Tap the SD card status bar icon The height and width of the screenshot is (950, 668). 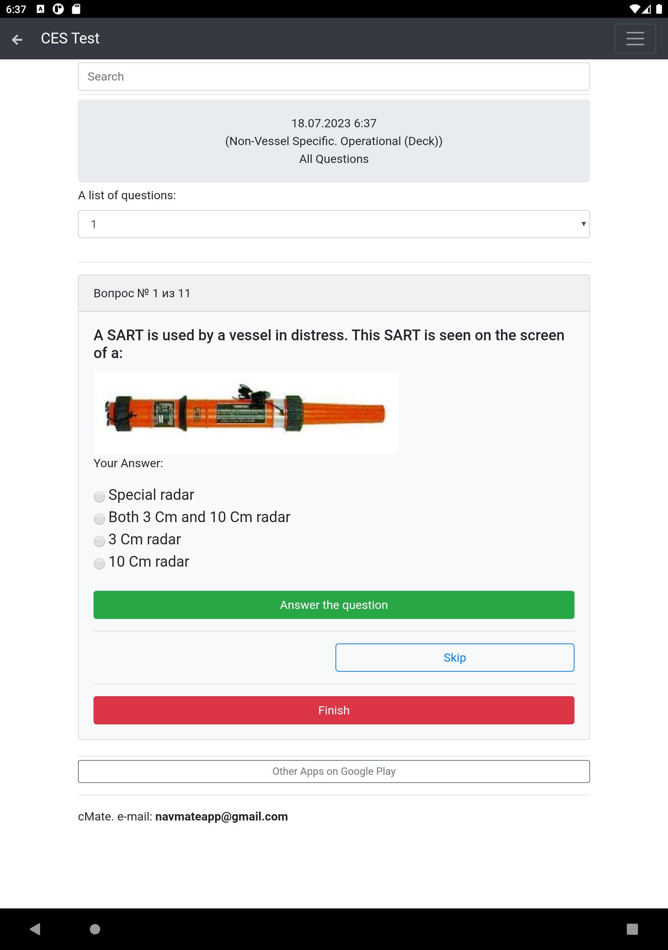(76, 9)
